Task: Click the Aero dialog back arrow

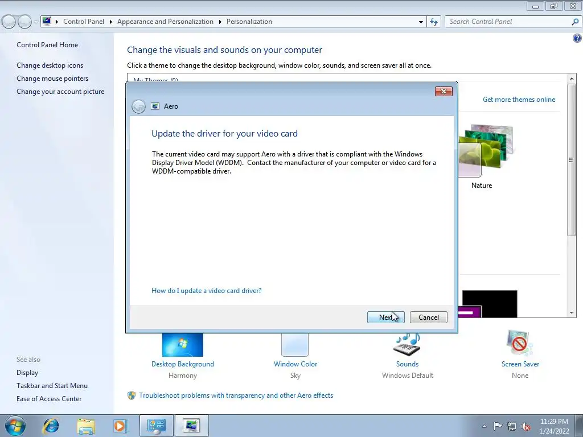Action: 138,106
